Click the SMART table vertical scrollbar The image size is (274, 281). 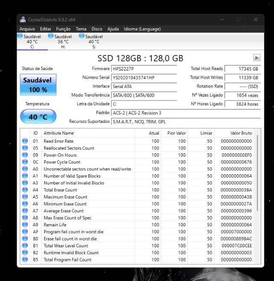(x=257, y=173)
